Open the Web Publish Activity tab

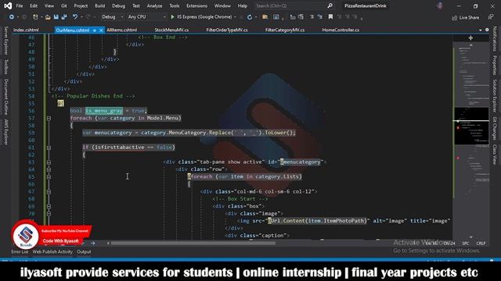(x=52, y=251)
